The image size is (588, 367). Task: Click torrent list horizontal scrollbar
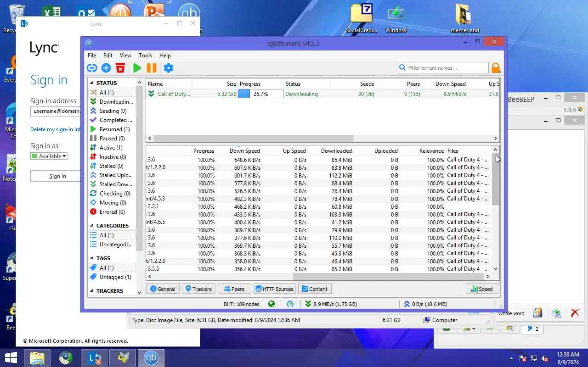coord(253,139)
